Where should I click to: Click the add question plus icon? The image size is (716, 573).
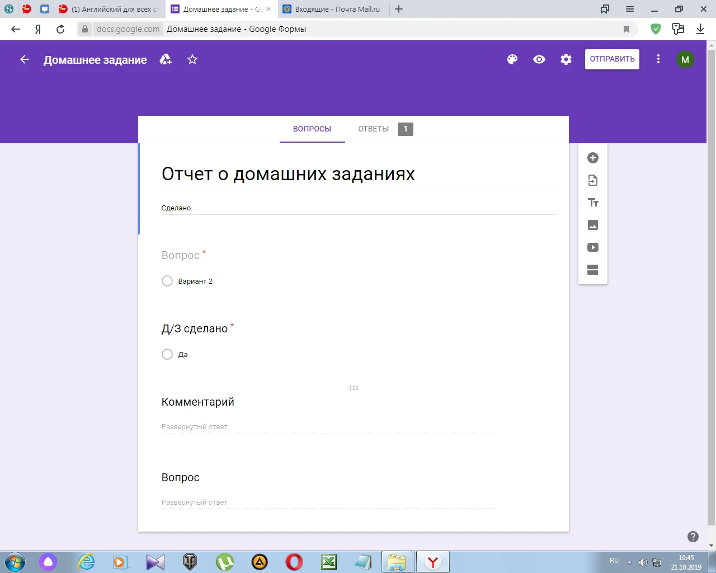[x=593, y=158]
